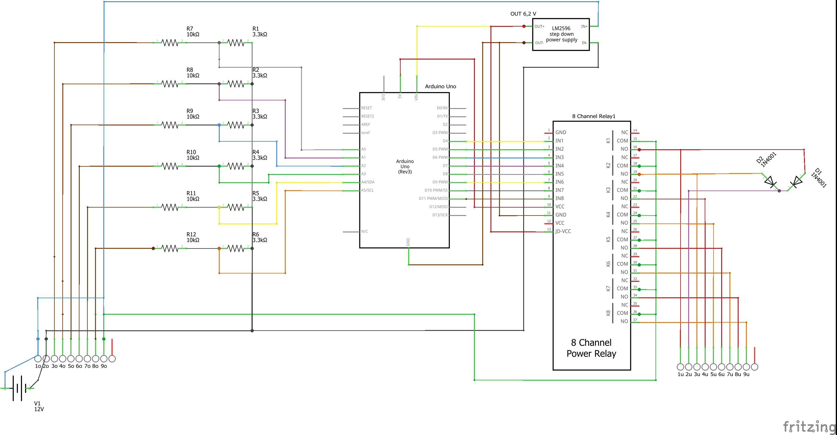Click the Arduino Uno (Rev3) center label
Screen dimensions: 837x435
[x=405, y=167]
